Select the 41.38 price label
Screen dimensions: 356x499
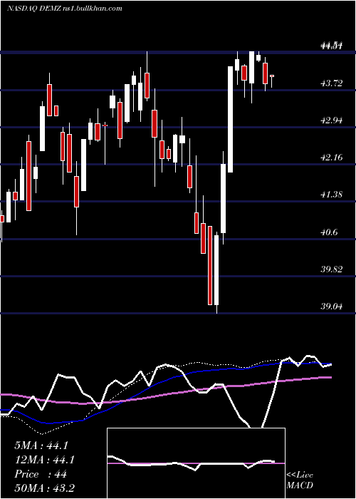coord(332,195)
